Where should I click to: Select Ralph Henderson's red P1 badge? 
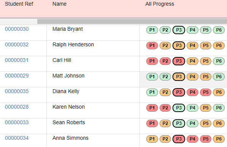click(152, 46)
